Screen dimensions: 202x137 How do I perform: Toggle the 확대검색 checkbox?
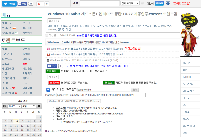click(142, 3)
